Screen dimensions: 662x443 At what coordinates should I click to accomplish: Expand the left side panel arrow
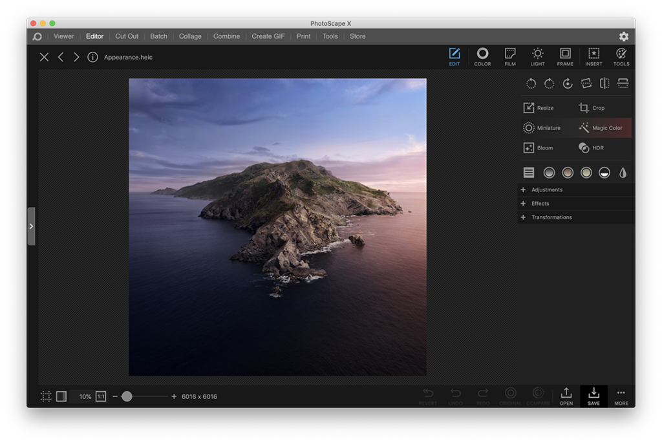tap(31, 226)
